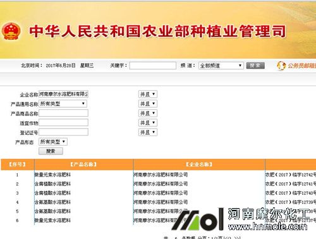316x239 pixels.
Task: Click the 登记证号 input field
Action: pyautogui.click(x=63, y=132)
